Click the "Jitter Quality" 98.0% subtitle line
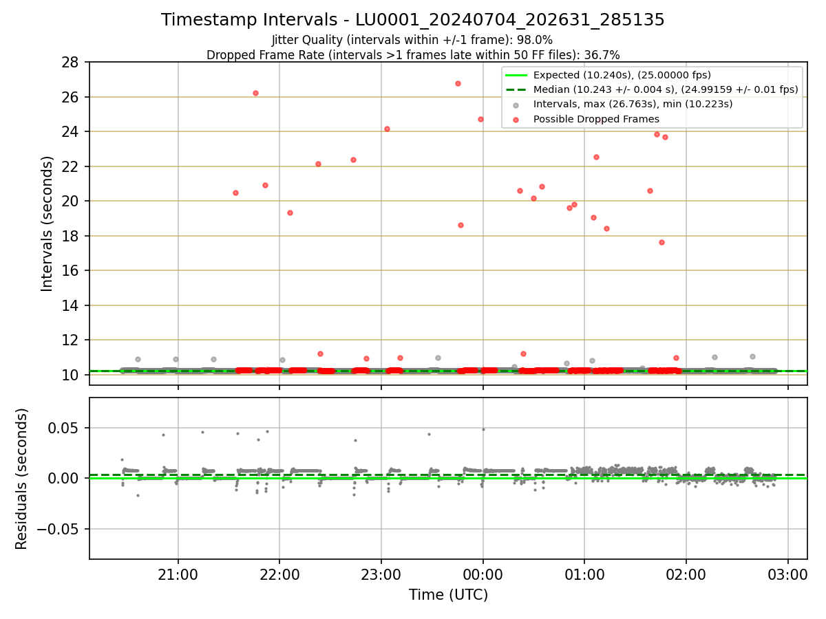Screen dimensions: 826x619 click(412, 40)
